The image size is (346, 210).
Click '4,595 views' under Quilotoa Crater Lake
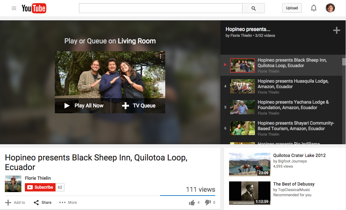(x=283, y=166)
